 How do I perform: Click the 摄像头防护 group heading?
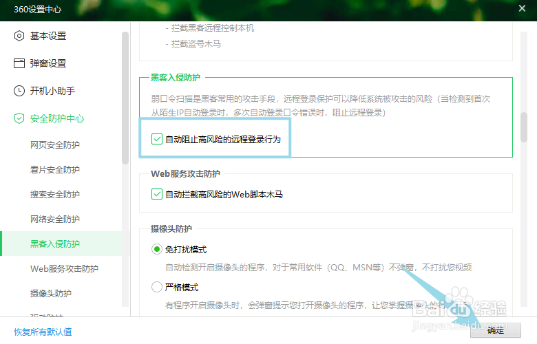click(x=171, y=228)
